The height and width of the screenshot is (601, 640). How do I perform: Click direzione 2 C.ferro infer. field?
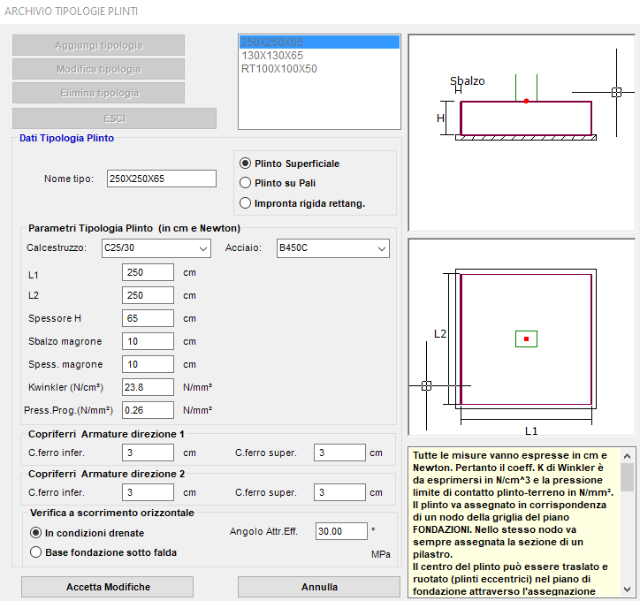pyautogui.click(x=148, y=492)
